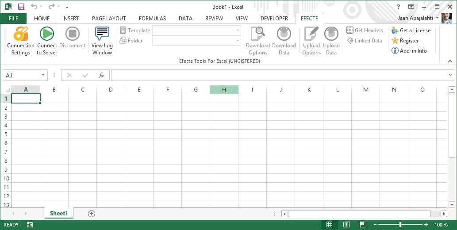Image resolution: width=457 pixels, height=230 pixels.
Task: Open the Name Box dropdown arrow
Action: coord(43,75)
